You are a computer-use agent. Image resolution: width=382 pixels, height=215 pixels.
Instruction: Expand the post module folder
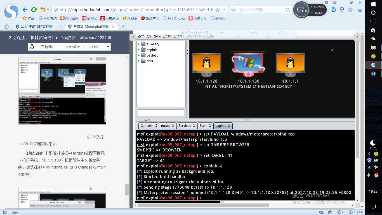click(139, 61)
